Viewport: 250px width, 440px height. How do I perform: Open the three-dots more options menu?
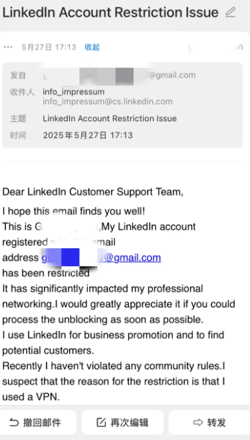point(8,47)
